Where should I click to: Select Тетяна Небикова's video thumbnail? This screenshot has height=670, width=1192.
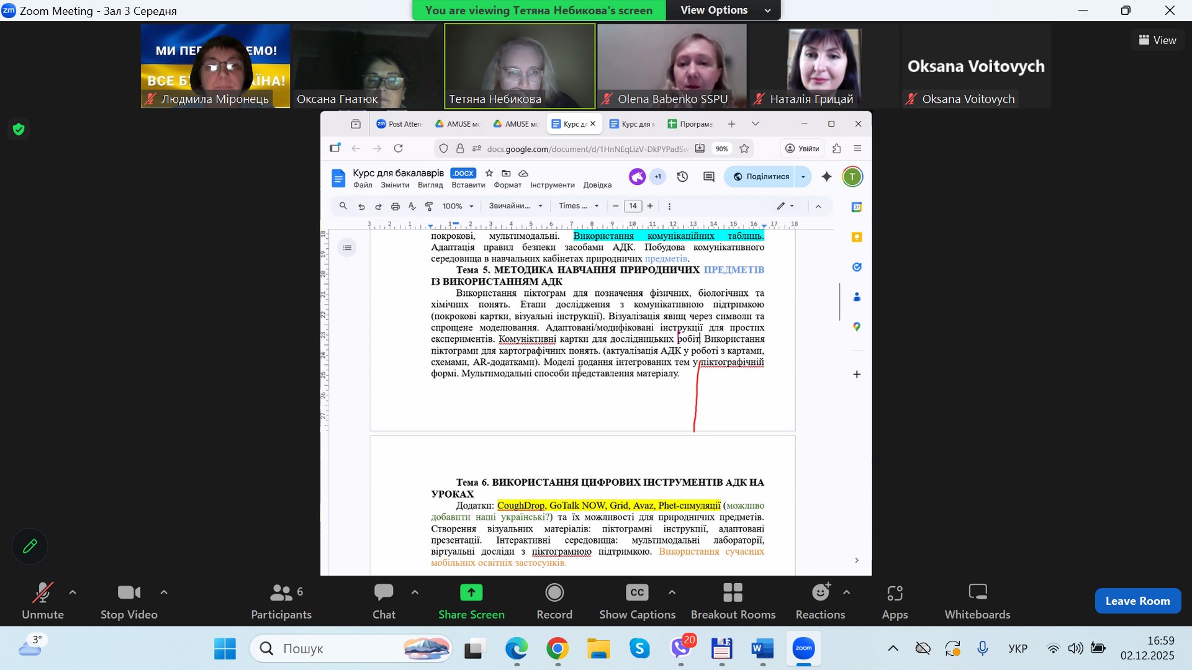520,66
